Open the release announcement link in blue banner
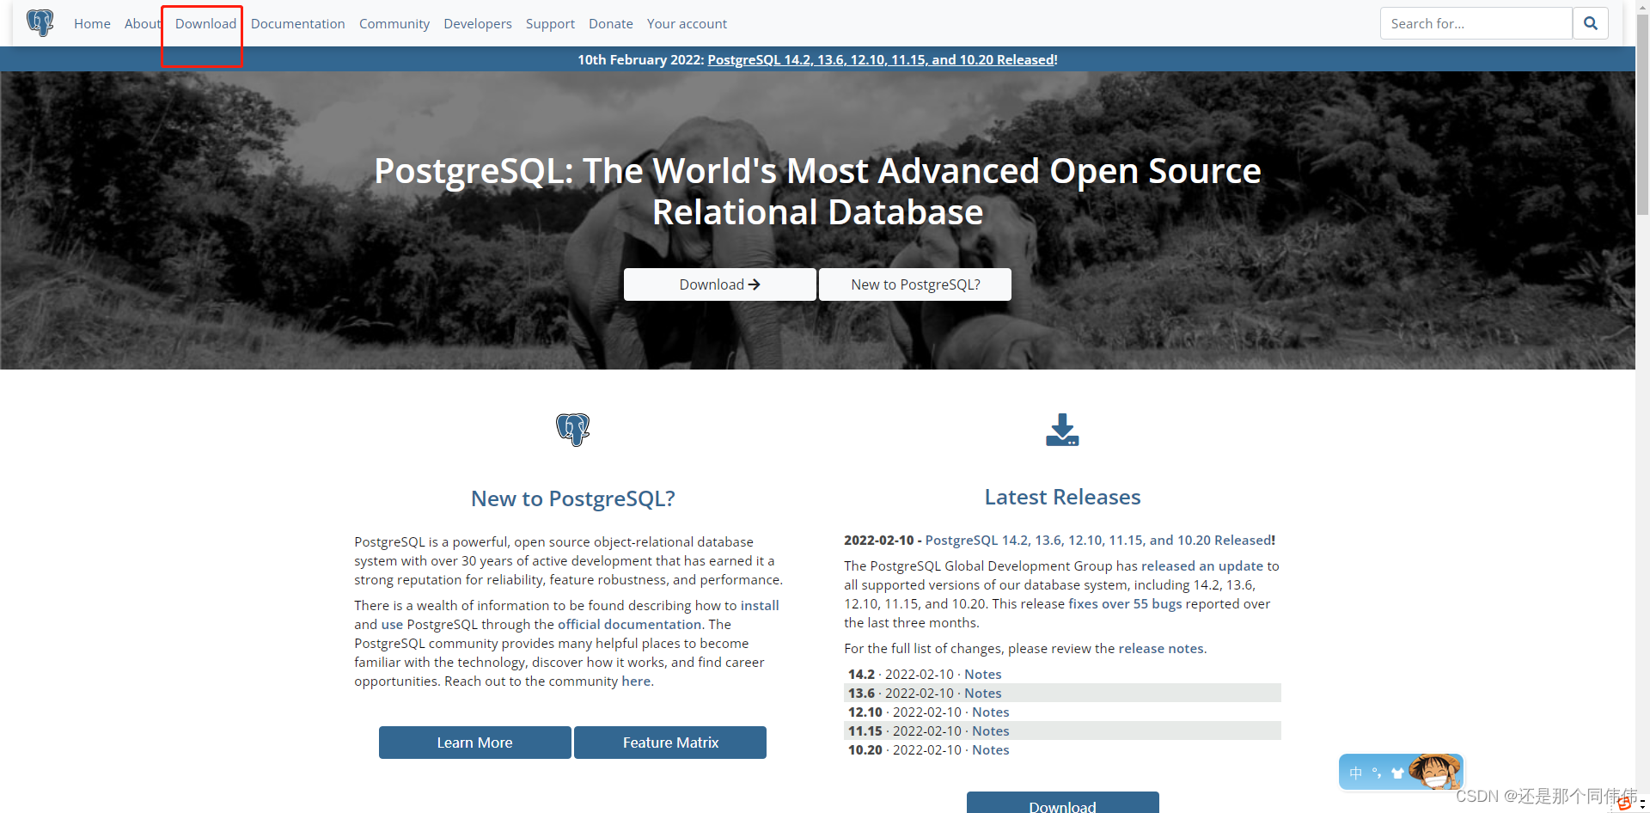The height and width of the screenshot is (813, 1650). 881,59
